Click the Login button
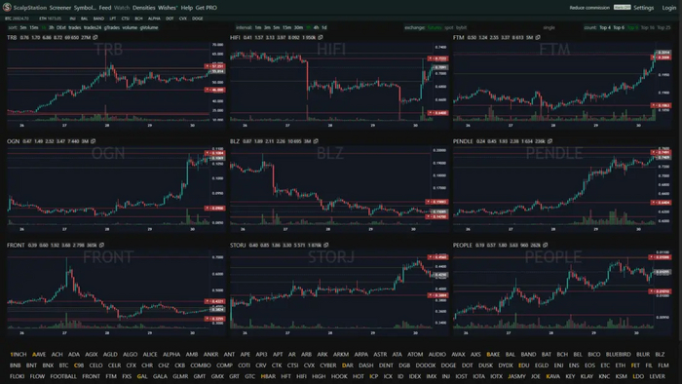Screen dimensions: 682x384 click(x=669, y=8)
